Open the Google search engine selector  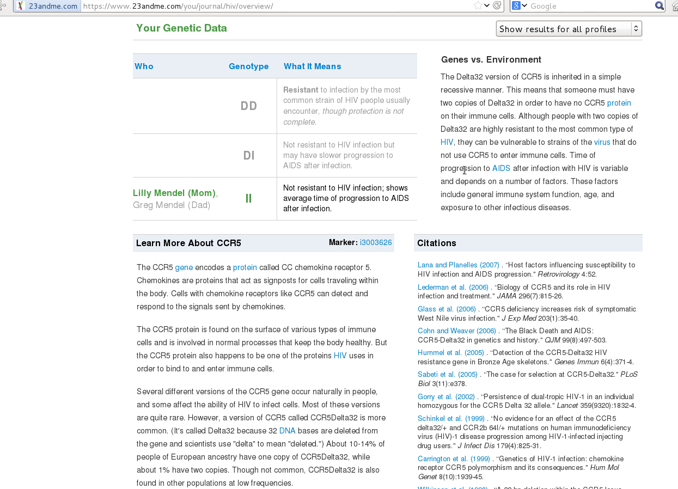point(520,6)
